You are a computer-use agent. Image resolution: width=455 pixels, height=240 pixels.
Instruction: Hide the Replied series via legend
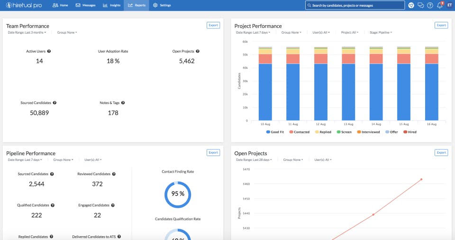322,132
